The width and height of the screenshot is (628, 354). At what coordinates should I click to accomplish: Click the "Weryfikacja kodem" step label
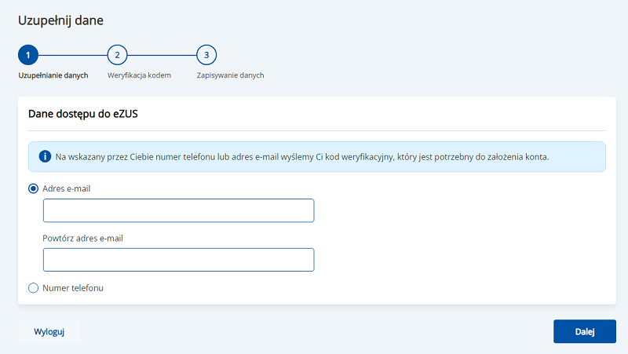(140, 75)
